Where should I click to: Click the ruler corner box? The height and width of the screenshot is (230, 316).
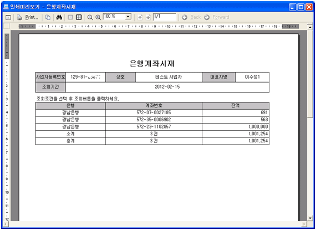pyautogui.click(x=7, y=26)
